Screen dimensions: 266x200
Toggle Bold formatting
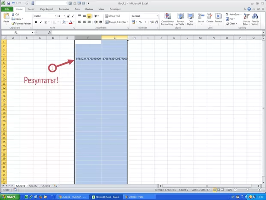[35, 22]
